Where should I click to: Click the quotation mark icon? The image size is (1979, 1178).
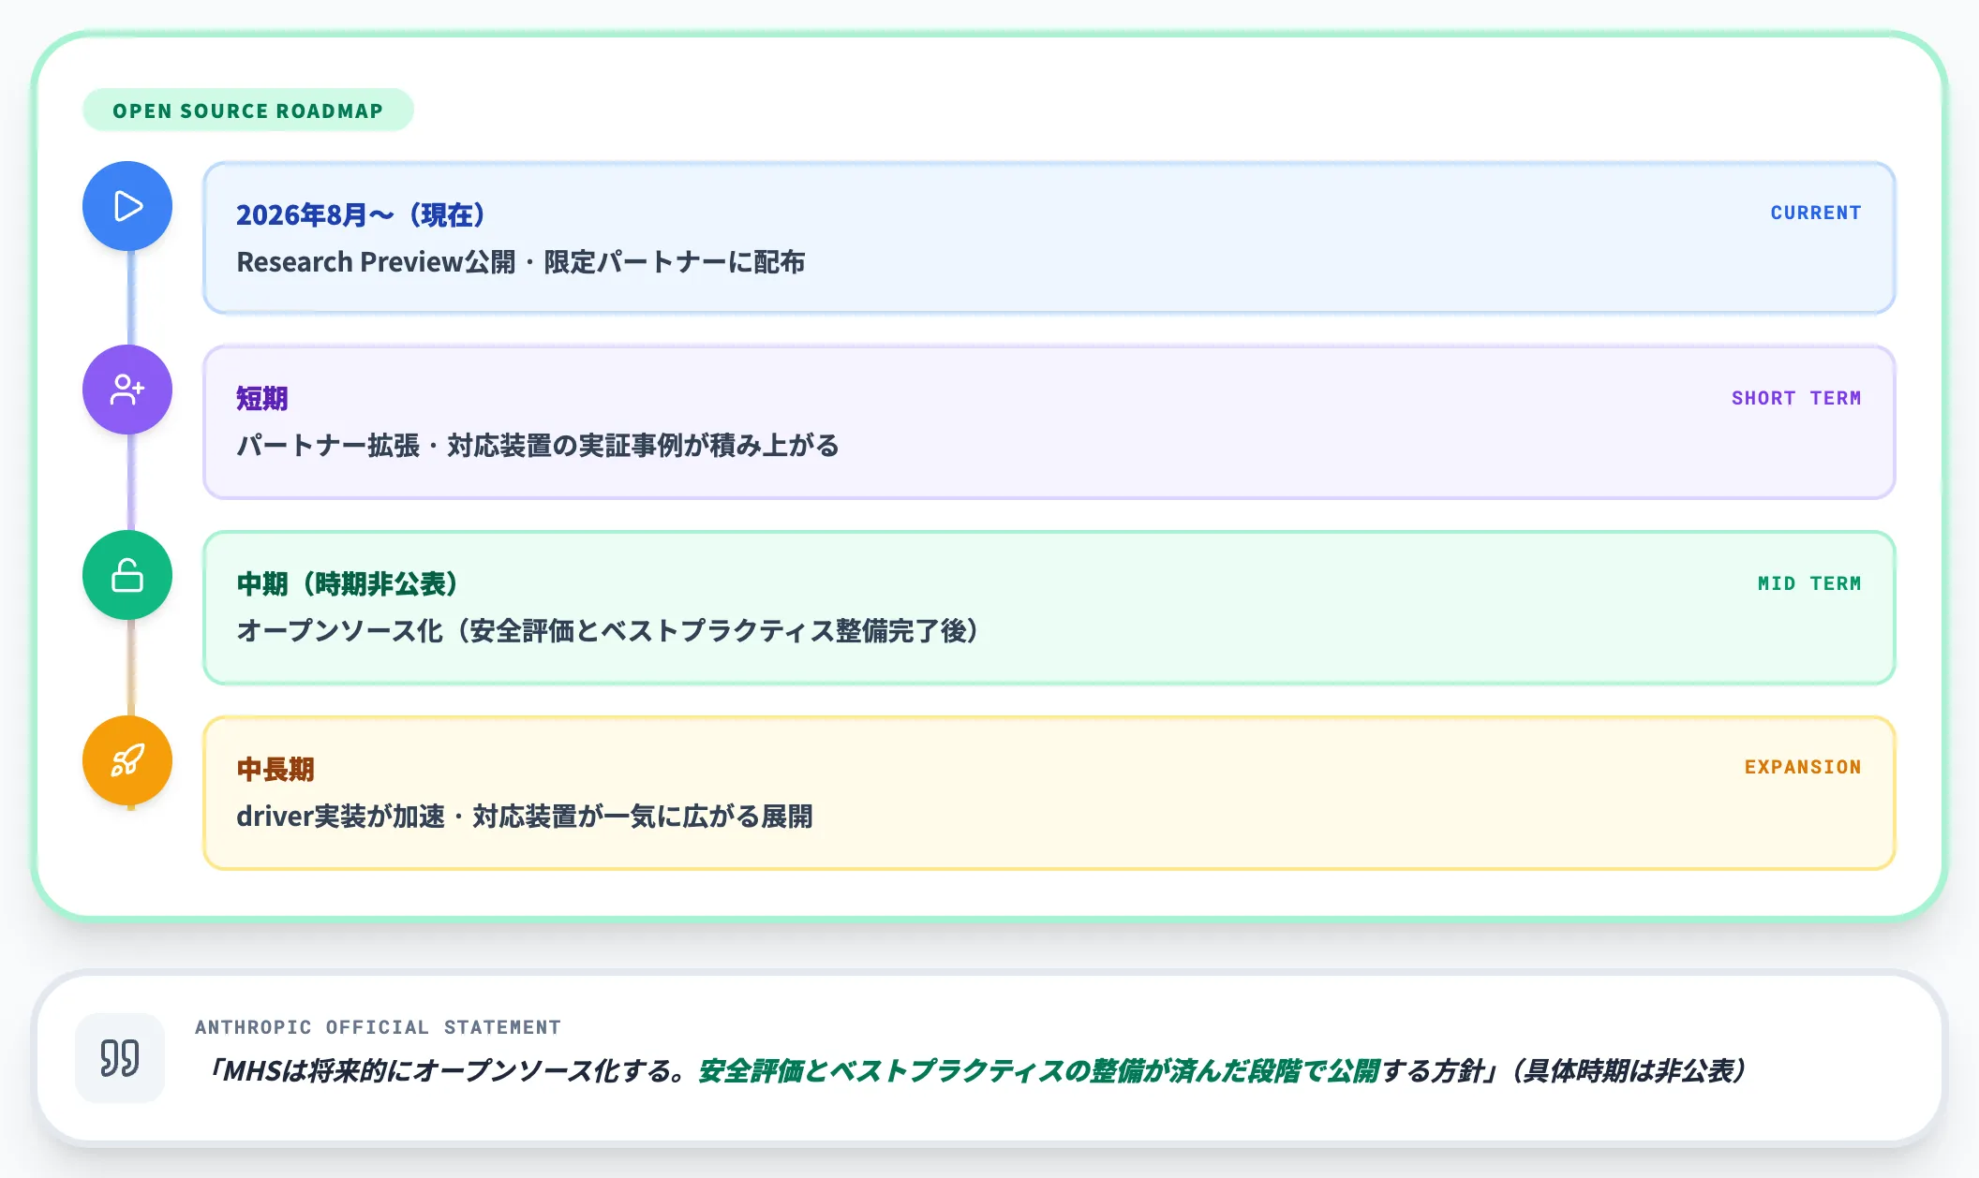120,1058
